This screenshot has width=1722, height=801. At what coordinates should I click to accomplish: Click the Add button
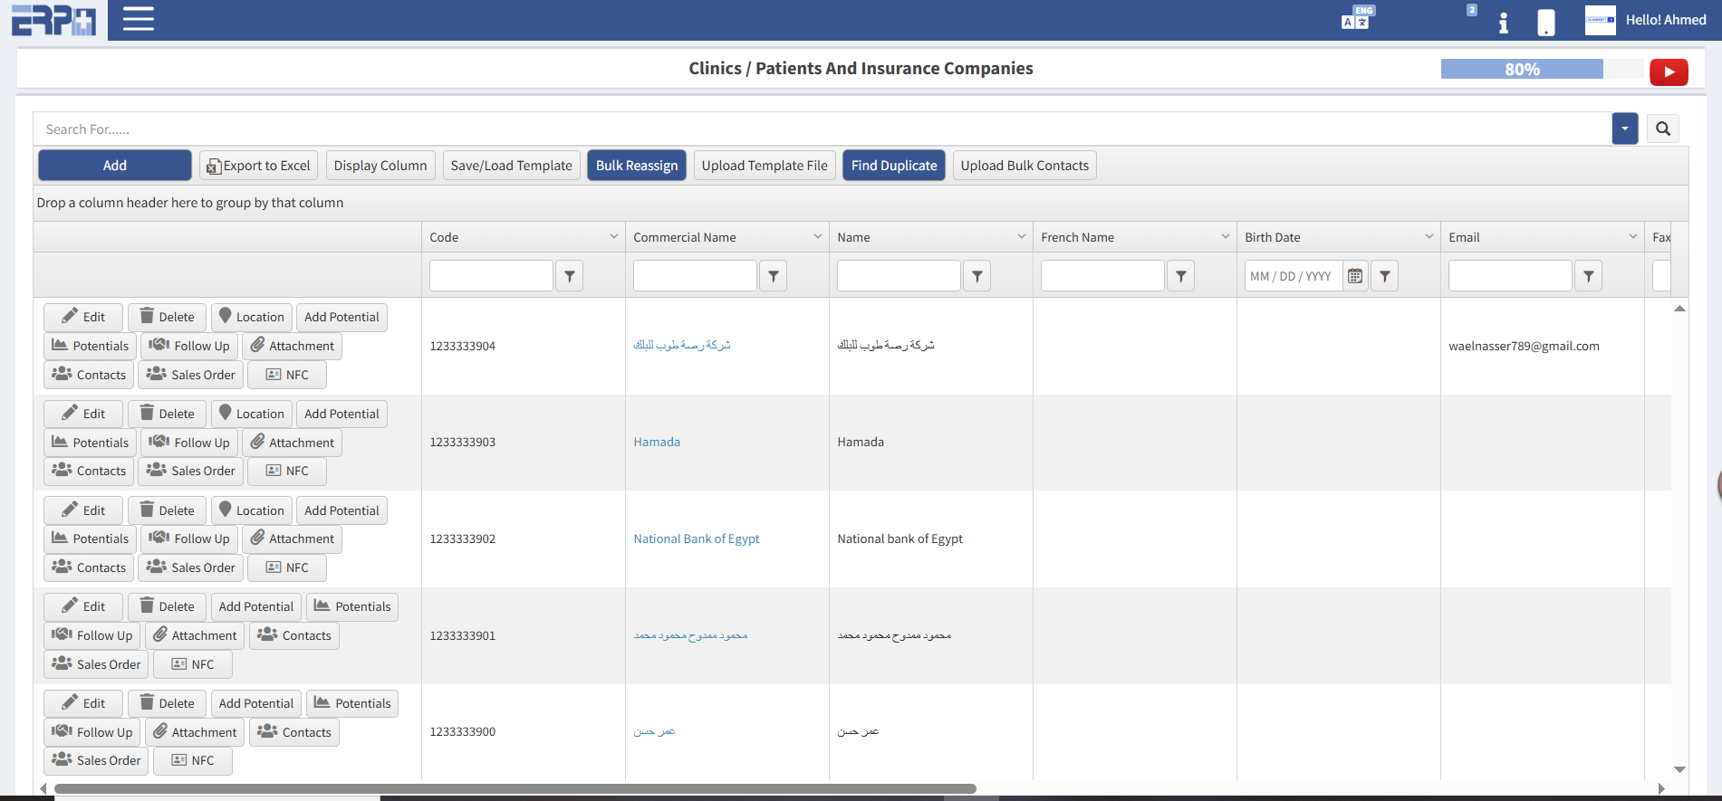[x=114, y=166]
